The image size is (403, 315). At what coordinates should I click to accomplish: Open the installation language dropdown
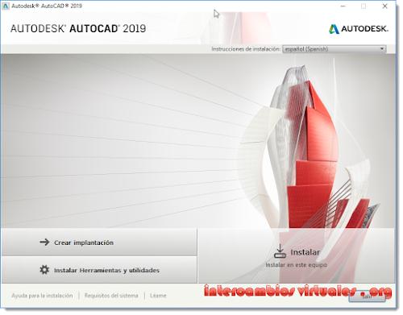[334, 49]
